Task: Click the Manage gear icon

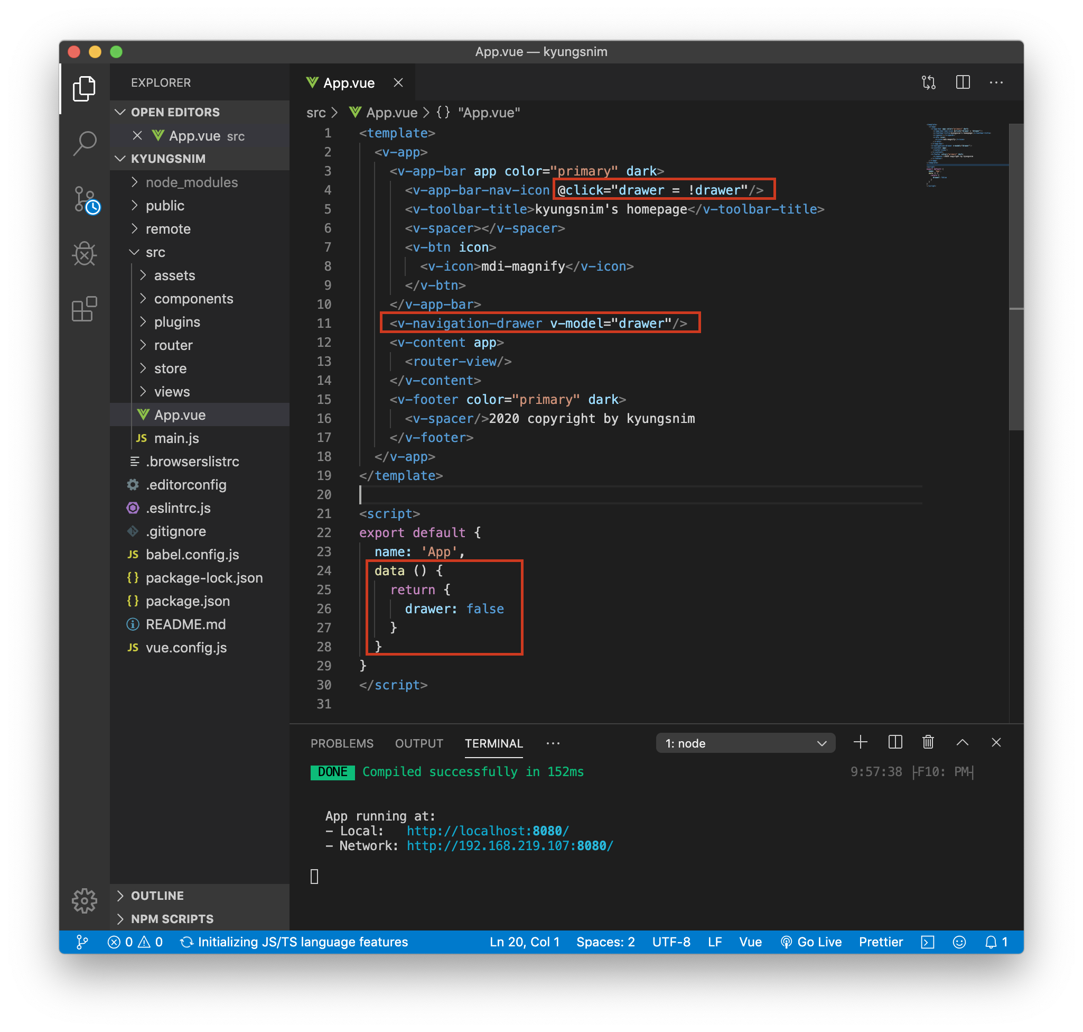Action: point(85,900)
